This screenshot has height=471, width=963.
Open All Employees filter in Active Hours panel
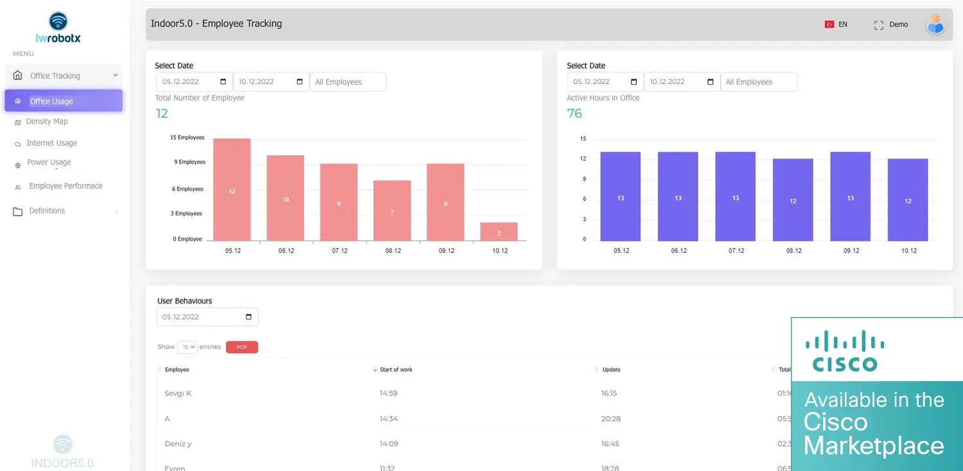(x=758, y=82)
